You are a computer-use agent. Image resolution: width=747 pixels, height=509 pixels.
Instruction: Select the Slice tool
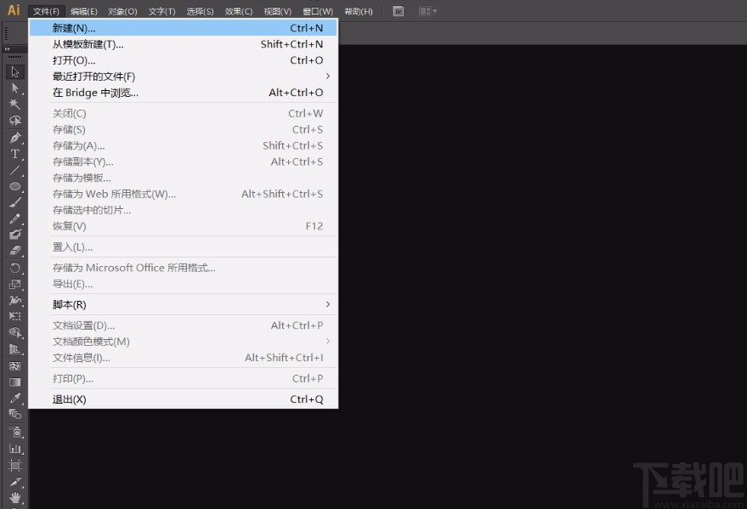[x=14, y=482]
